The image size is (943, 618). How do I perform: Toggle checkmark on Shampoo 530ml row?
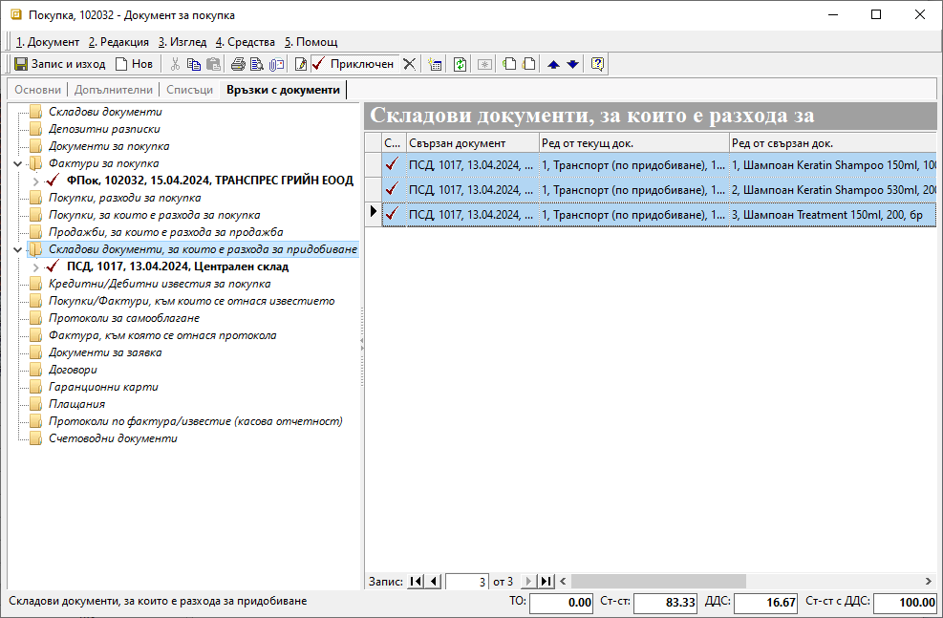click(x=392, y=189)
